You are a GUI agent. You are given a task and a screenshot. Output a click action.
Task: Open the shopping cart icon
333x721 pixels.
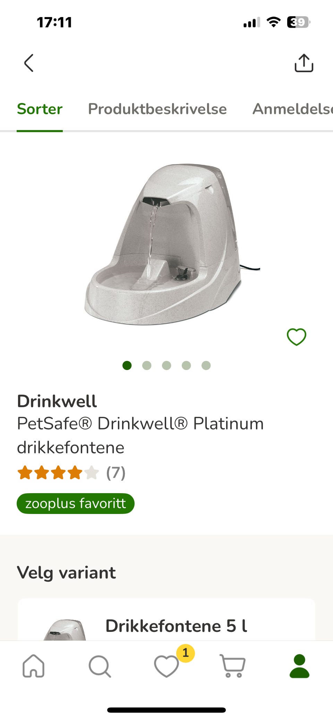pyautogui.click(x=233, y=666)
